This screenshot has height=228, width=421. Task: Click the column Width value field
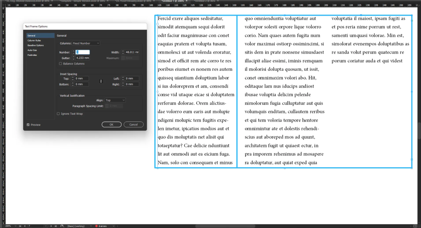[x=132, y=52]
